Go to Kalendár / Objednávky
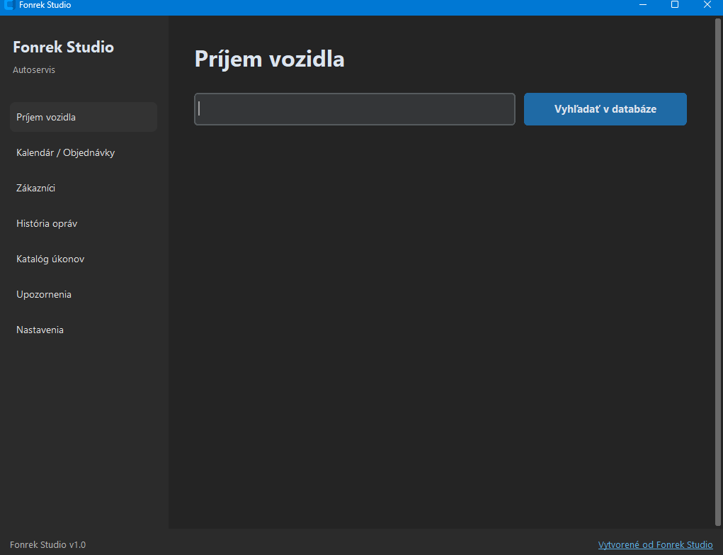 [84, 153]
